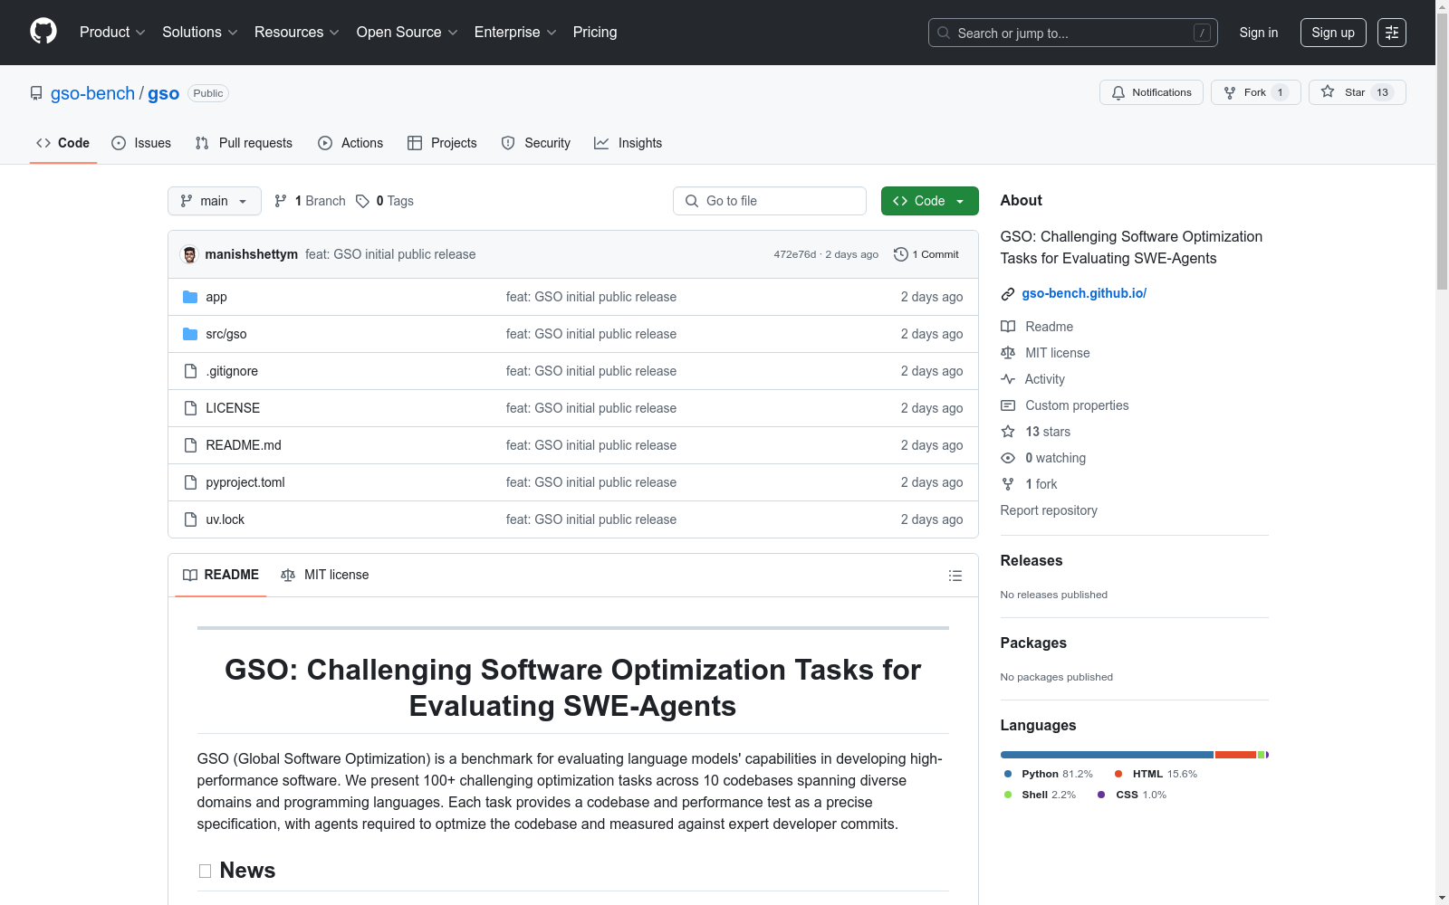Open the Pull requests tab
The height and width of the screenshot is (905, 1449).
click(x=244, y=143)
